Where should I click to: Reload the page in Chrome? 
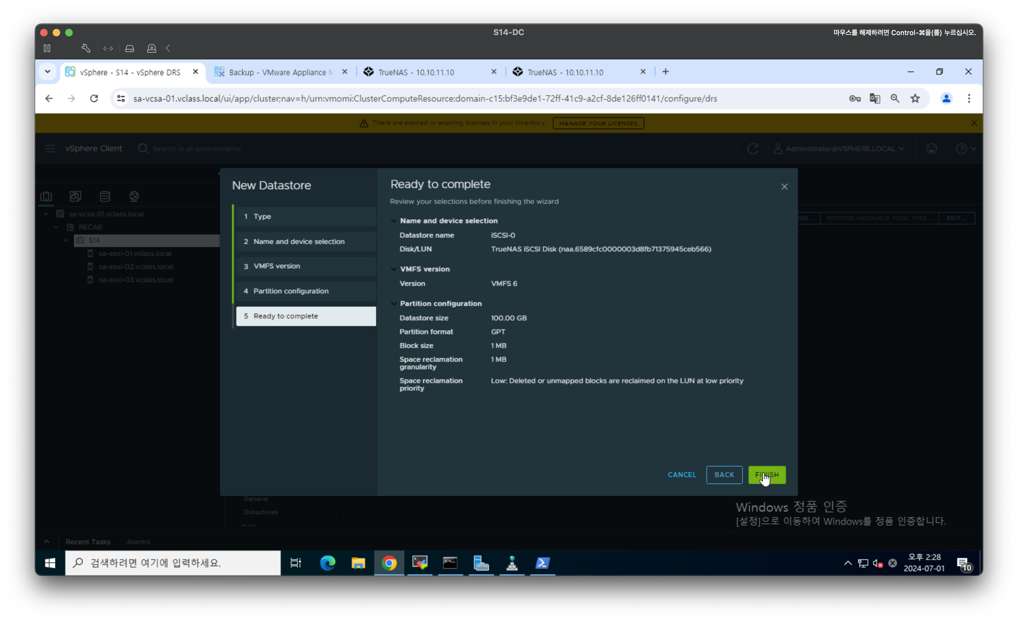coord(94,98)
